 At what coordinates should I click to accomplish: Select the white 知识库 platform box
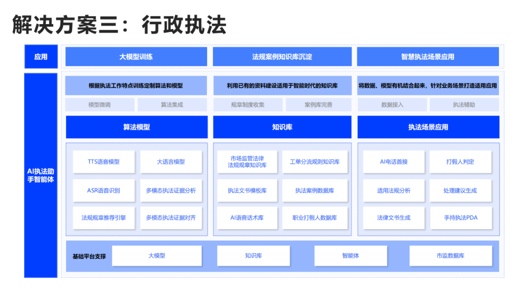(x=253, y=256)
